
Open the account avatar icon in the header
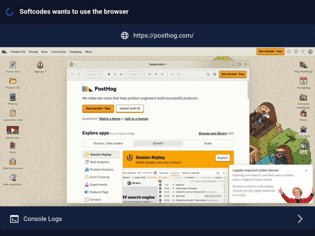310,52
